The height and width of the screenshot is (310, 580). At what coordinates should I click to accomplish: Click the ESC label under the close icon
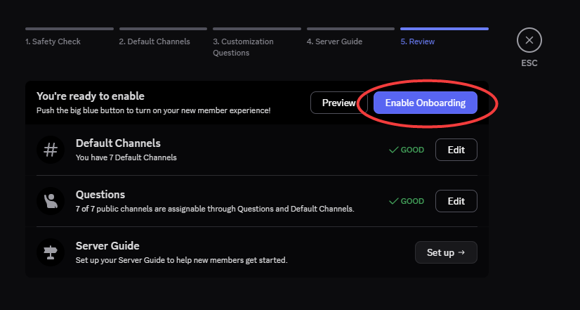(x=529, y=63)
